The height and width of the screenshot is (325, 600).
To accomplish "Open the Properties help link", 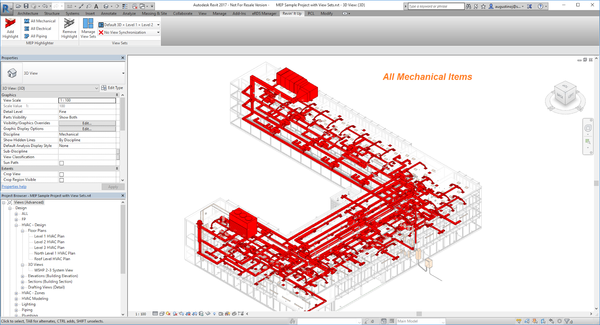I will [14, 187].
